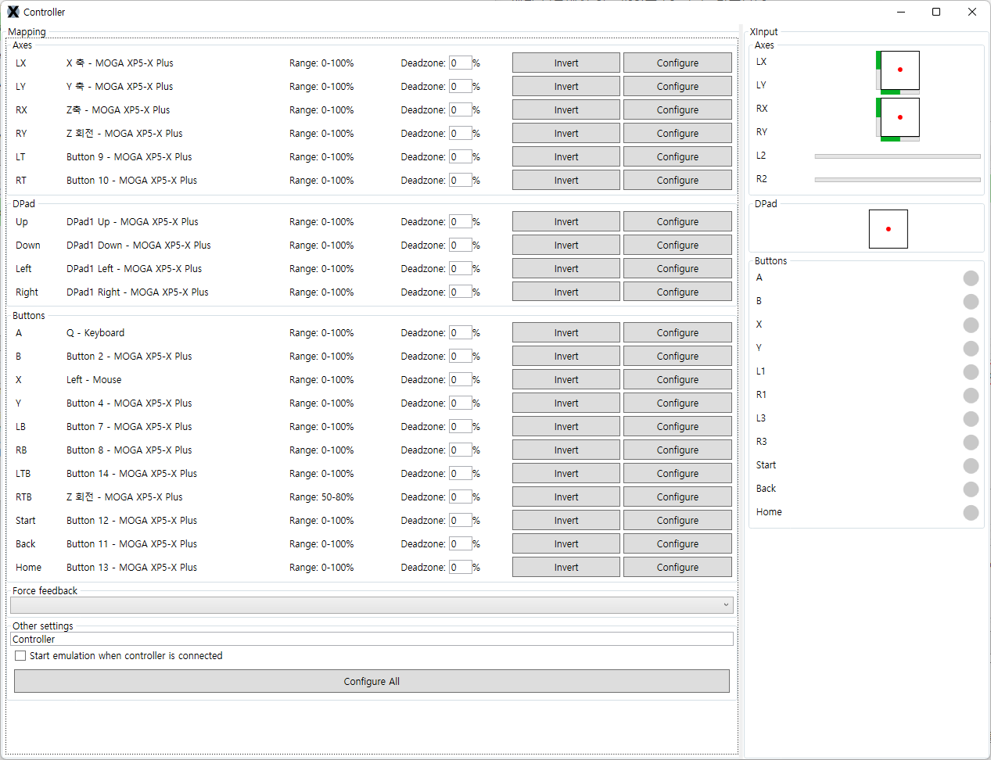This screenshot has height=760, width=991.
Task: Click 'Q - Keyboard' mapping text
Action: click(x=95, y=333)
